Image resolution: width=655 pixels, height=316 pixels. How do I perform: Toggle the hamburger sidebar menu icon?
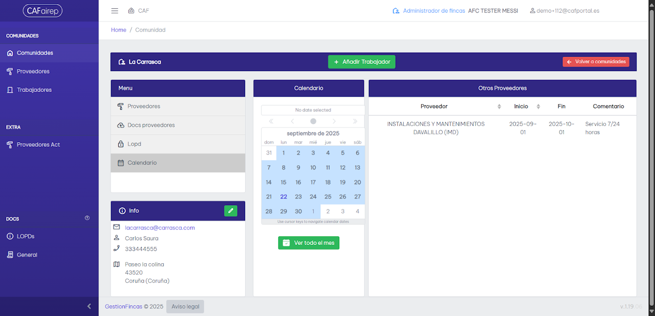coord(115,11)
